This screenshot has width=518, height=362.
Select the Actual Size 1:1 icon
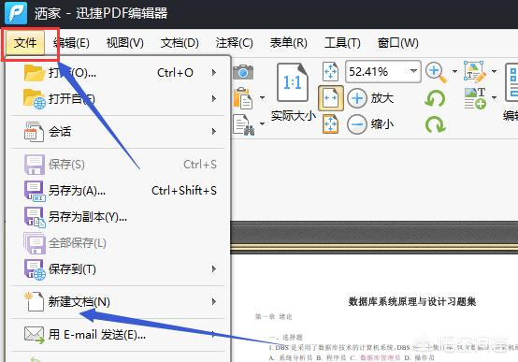click(293, 82)
